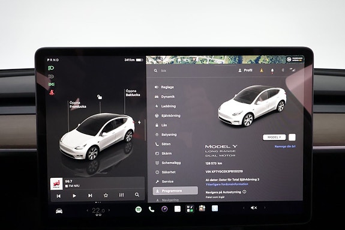
Task: Click the settings search magnifier icon
Action: (x=155, y=70)
